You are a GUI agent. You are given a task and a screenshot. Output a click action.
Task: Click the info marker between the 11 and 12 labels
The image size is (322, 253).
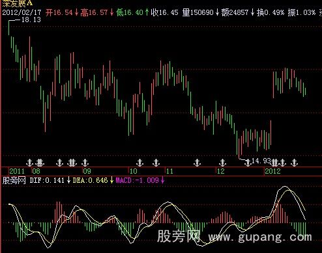click(197, 163)
